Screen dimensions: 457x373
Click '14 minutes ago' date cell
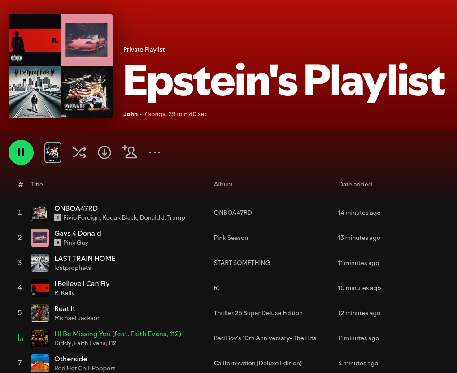coord(359,213)
